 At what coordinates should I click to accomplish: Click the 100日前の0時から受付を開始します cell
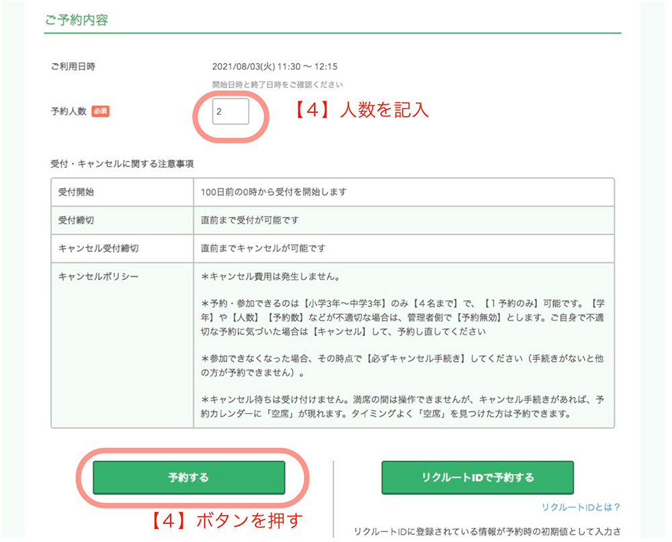coord(274,191)
